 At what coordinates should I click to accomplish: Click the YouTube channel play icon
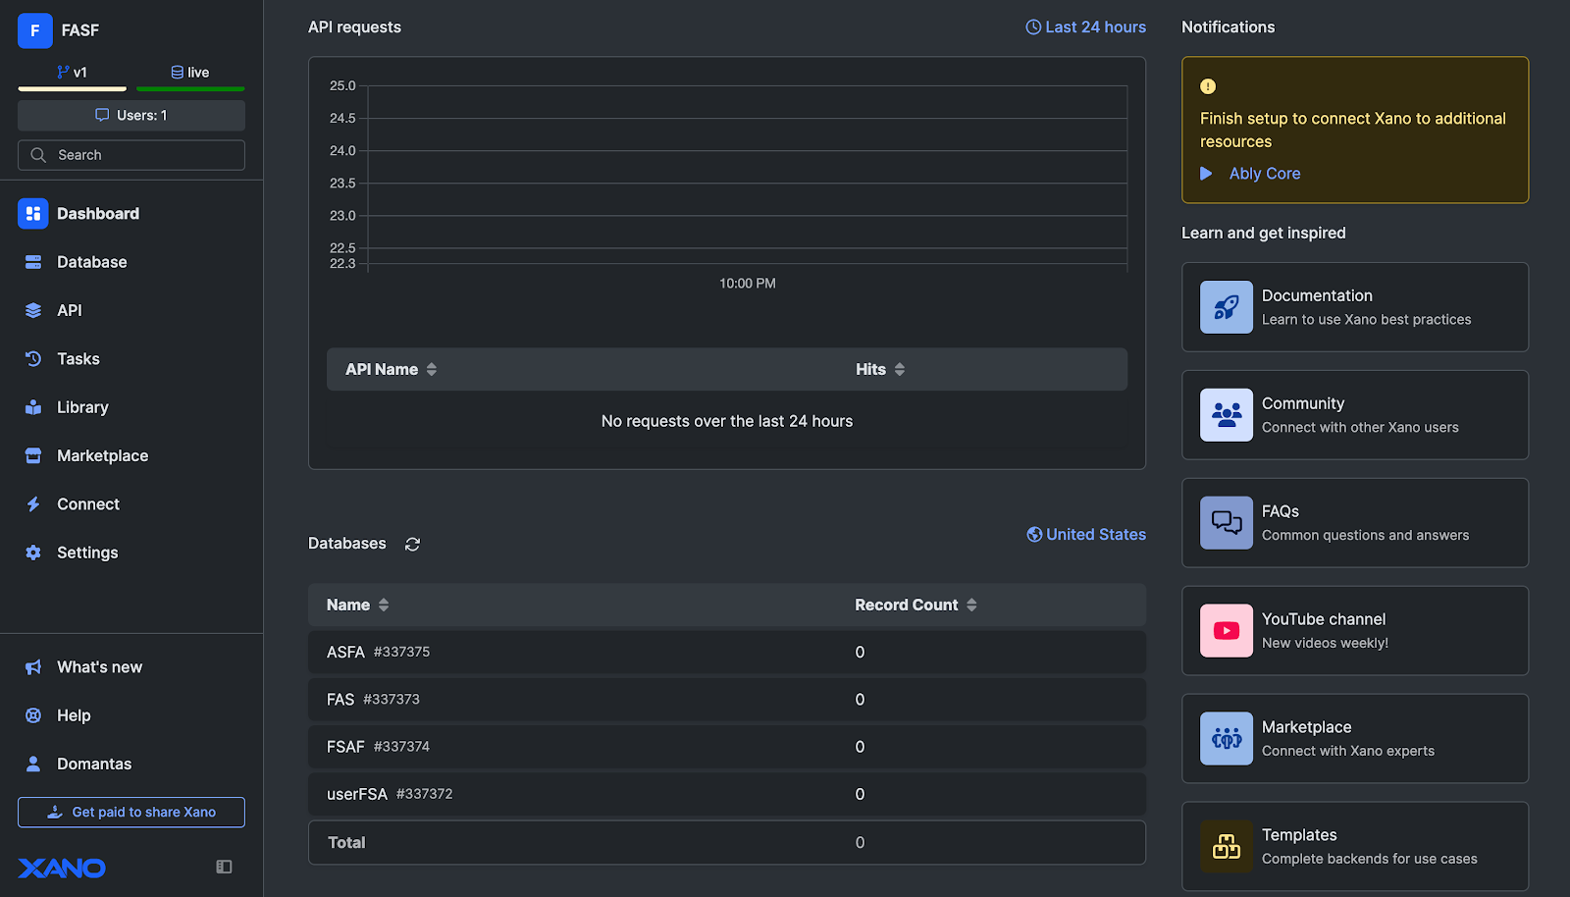click(1227, 631)
